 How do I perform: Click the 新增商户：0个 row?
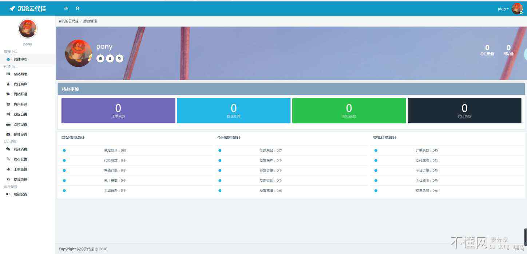pos(291,160)
